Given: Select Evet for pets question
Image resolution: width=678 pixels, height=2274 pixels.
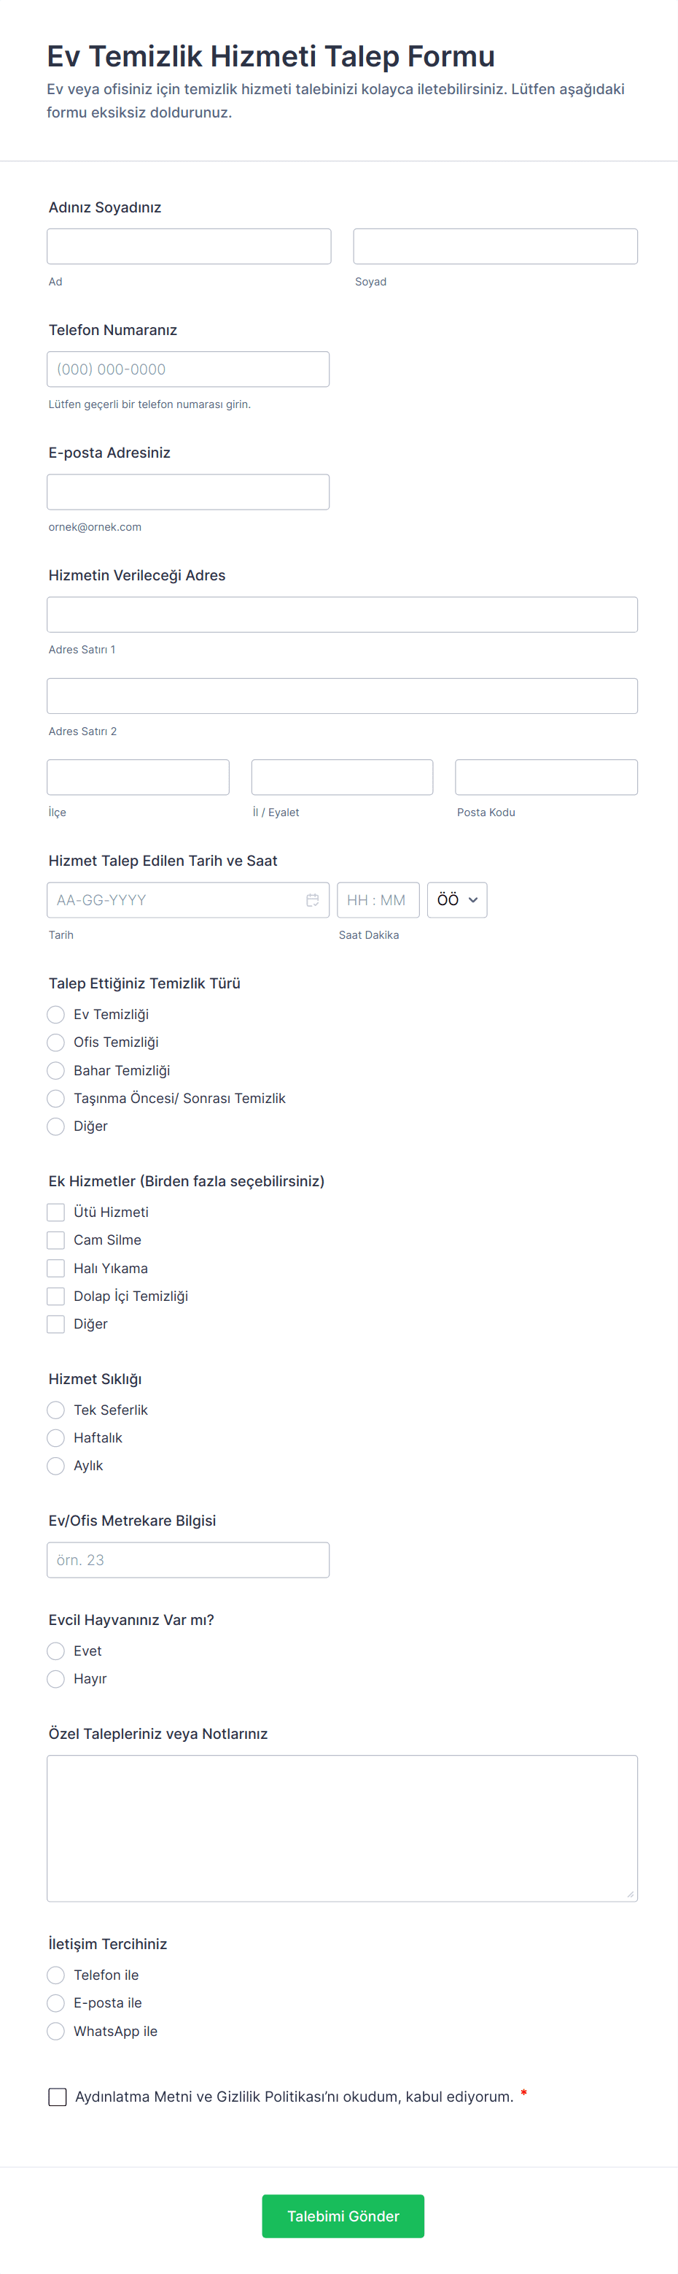Looking at the screenshot, I should [55, 1651].
